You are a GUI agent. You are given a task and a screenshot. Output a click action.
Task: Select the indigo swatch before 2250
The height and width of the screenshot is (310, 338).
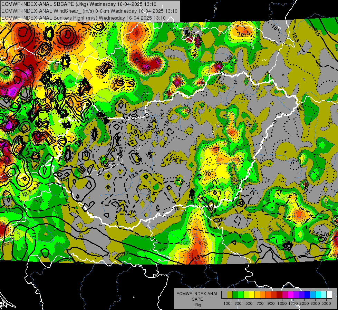coord(301,294)
